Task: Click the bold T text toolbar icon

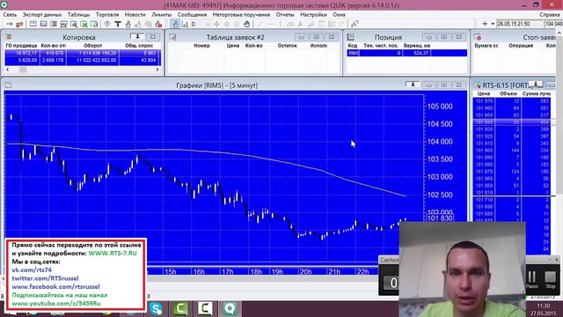Action: click(118, 24)
